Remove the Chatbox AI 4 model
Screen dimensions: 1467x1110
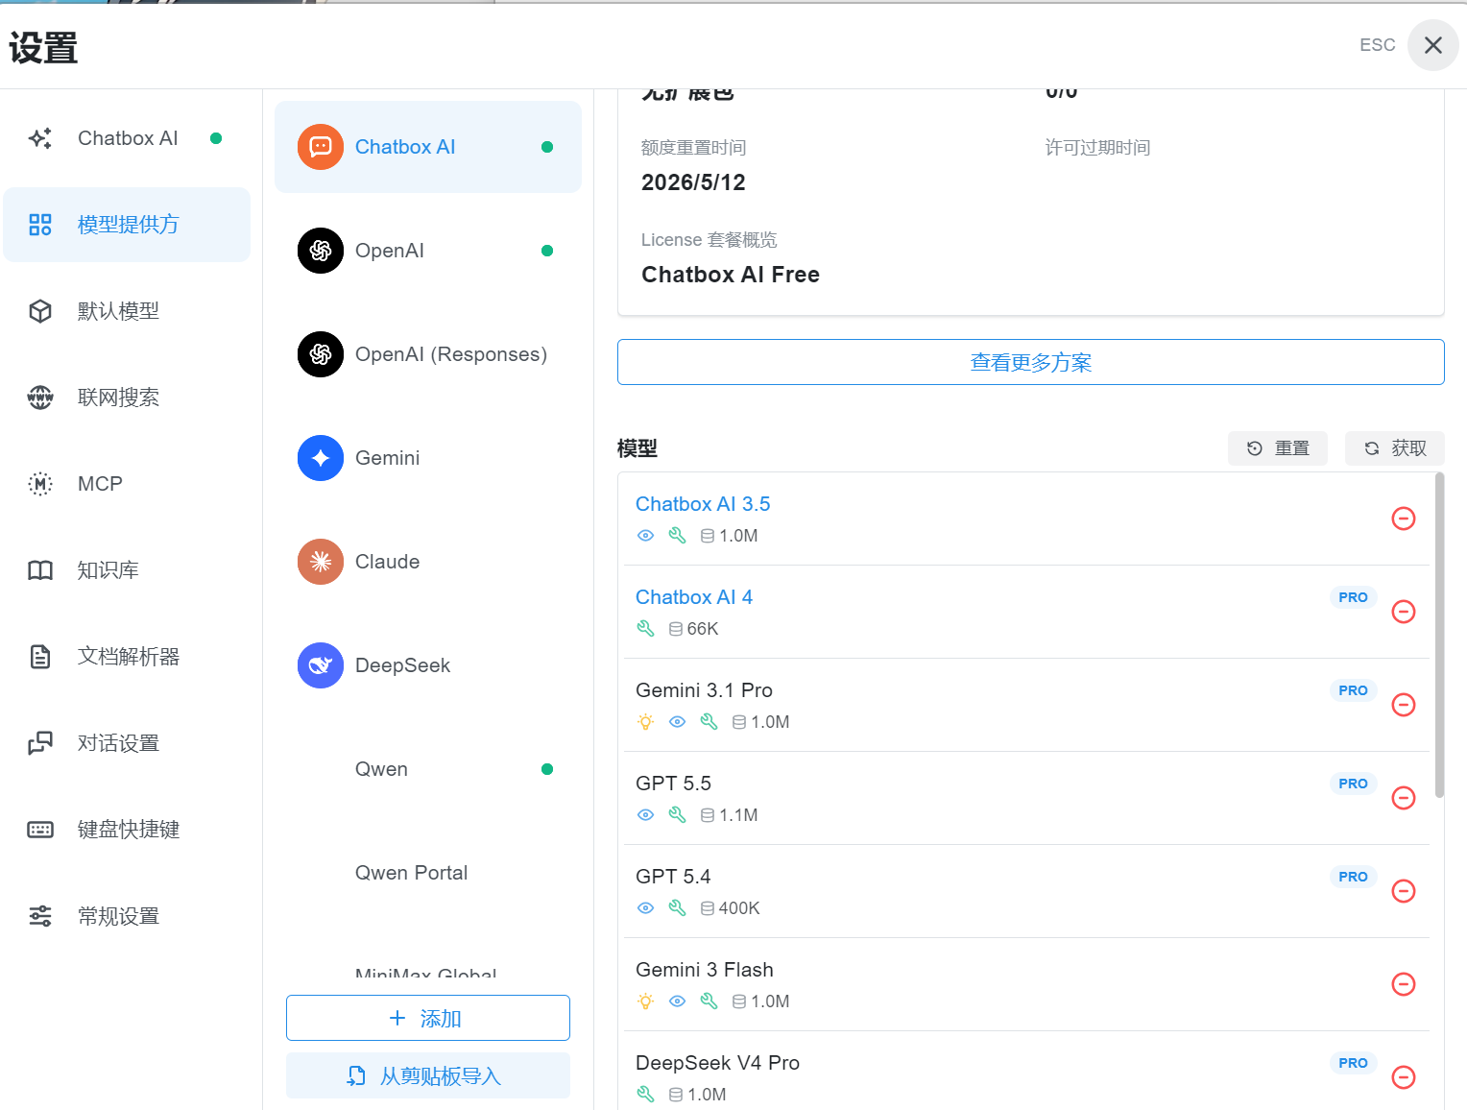tap(1404, 612)
